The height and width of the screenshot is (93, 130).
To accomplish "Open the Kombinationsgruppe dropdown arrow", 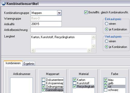I will (x=59, y=13).
